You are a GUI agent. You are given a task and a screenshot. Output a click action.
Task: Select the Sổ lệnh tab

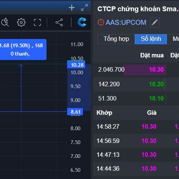151,39
